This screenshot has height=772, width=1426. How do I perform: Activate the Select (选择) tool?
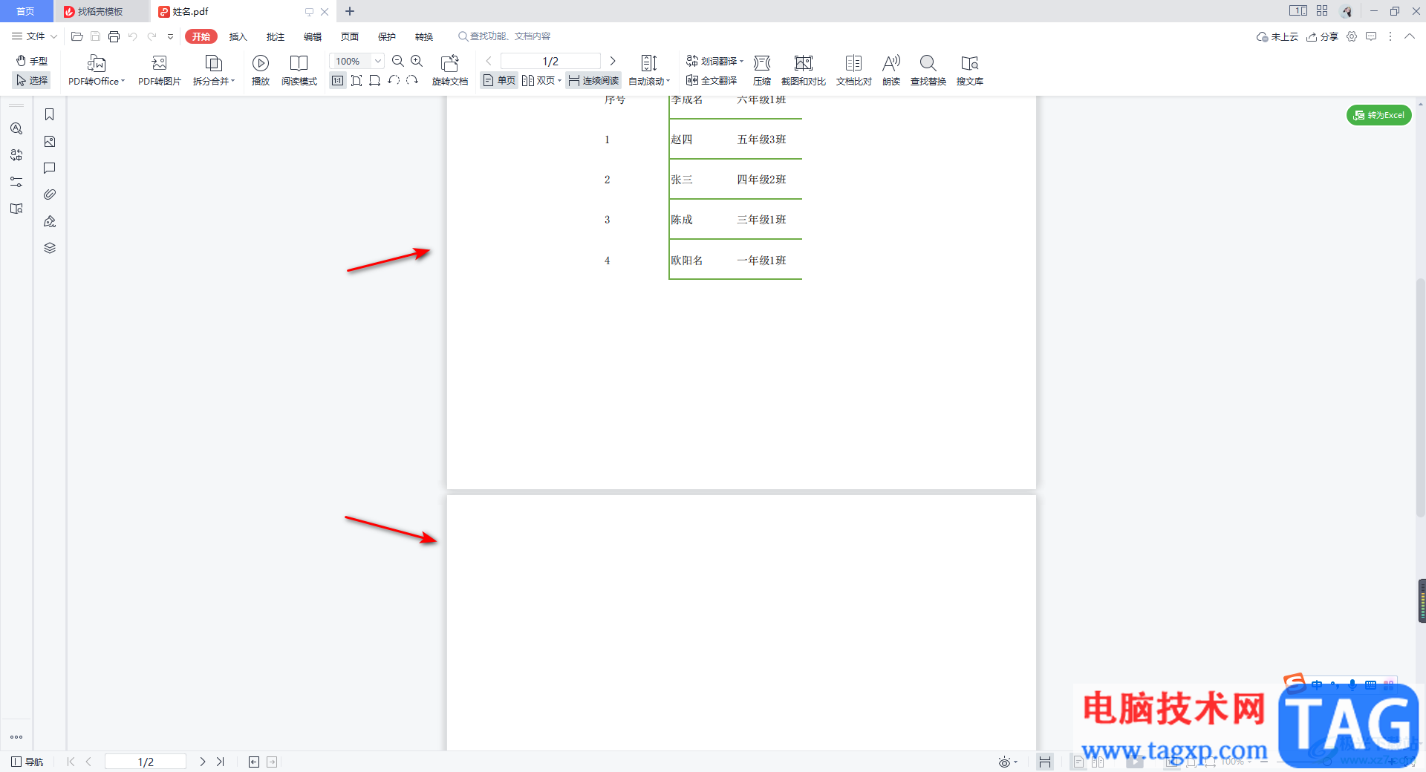pos(32,80)
